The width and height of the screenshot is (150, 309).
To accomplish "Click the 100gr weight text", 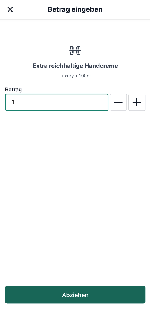I will click(x=85, y=76).
